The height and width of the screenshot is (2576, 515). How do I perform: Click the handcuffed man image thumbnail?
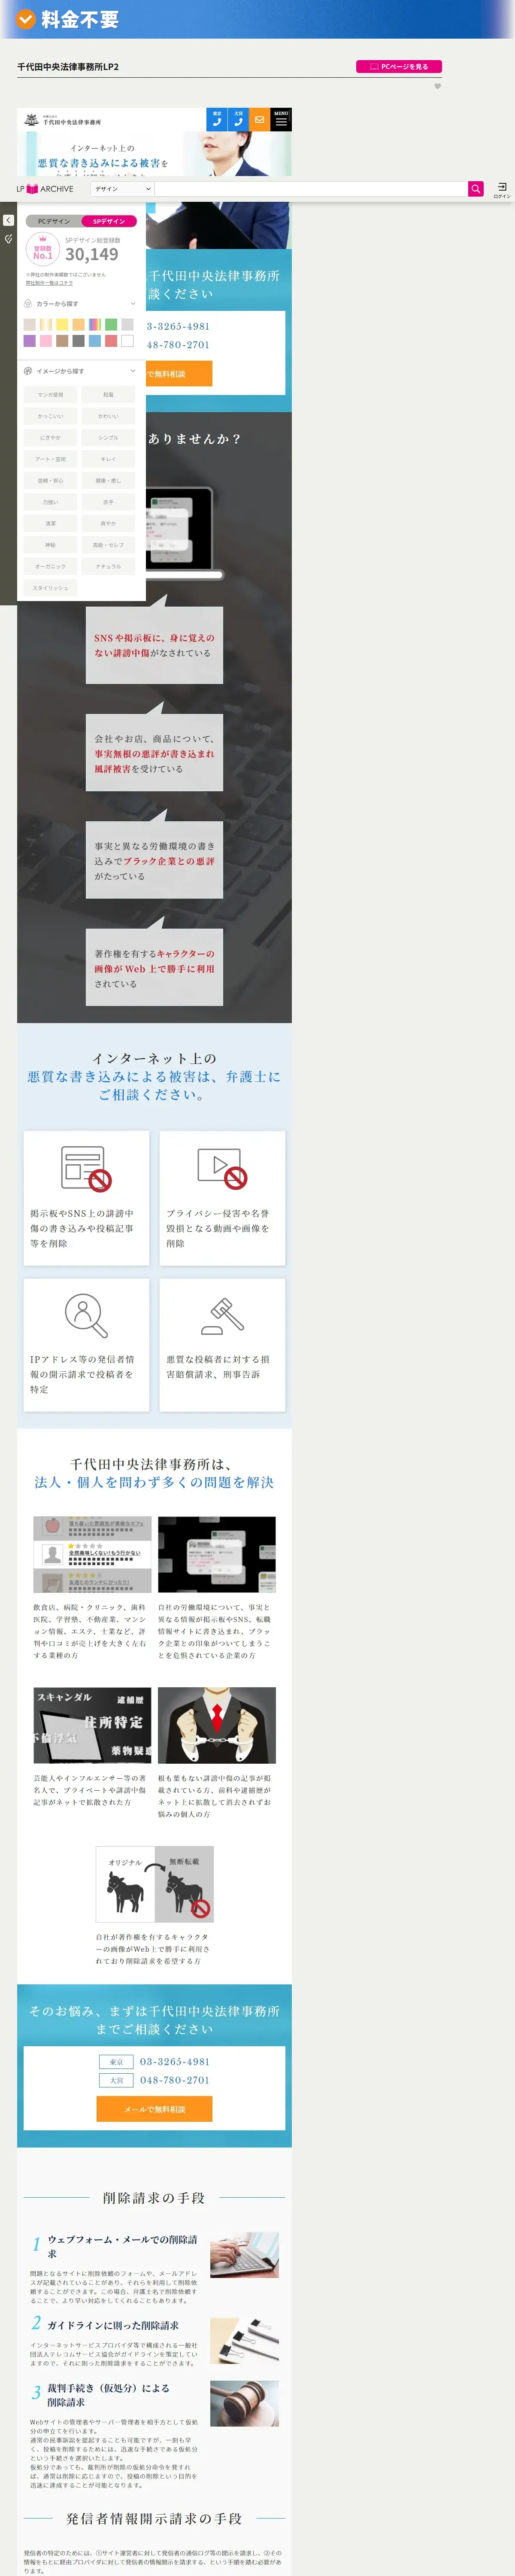(217, 1726)
